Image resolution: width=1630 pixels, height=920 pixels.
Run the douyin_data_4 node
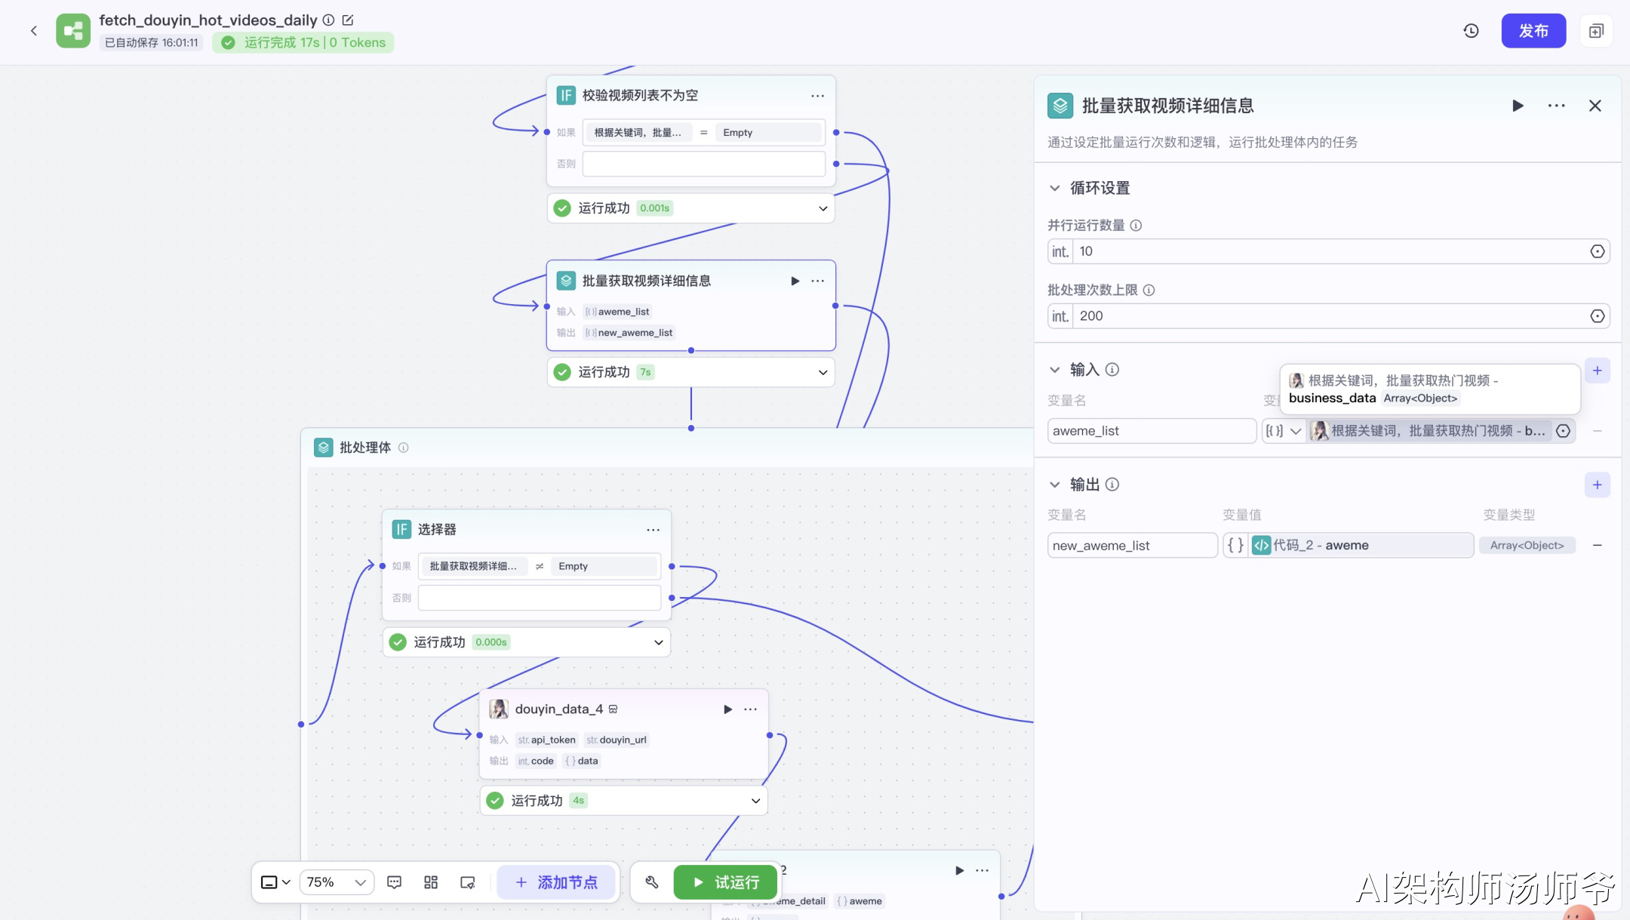point(727,709)
